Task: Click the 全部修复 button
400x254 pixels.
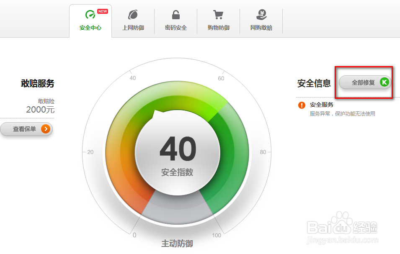Action: [365, 82]
